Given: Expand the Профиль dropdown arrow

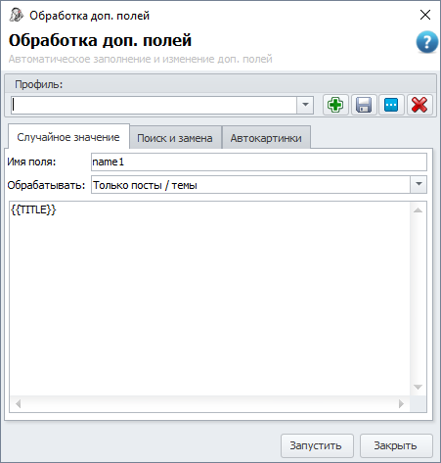Looking at the screenshot, I should (305, 105).
